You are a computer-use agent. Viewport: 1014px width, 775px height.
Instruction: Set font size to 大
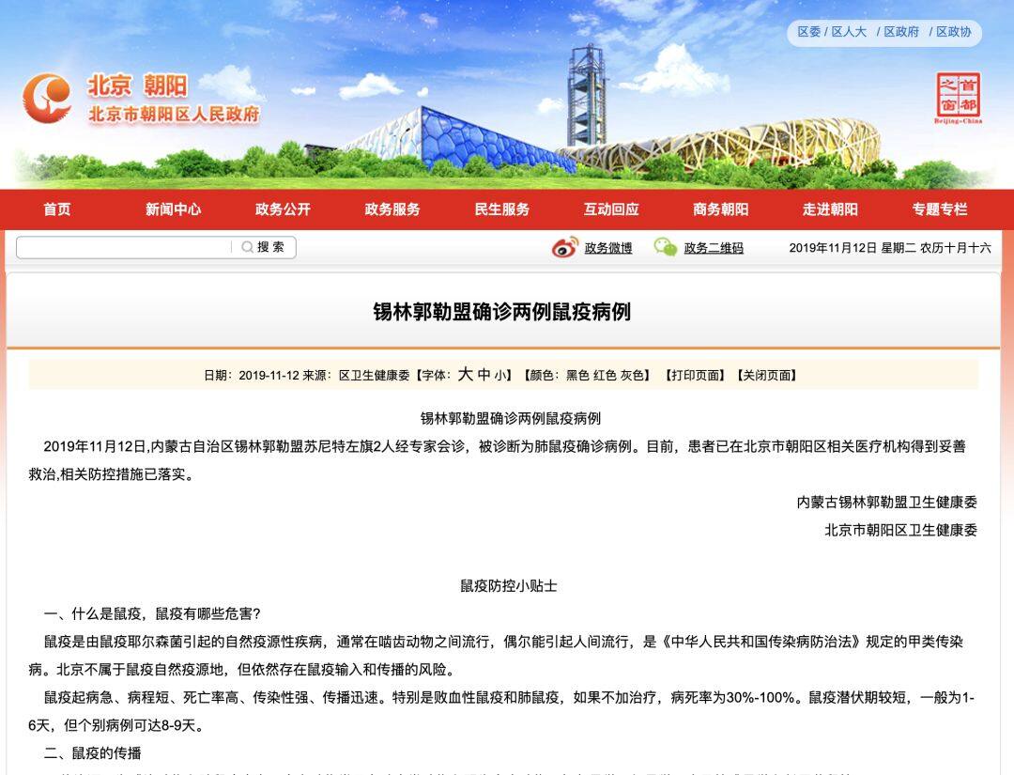[x=465, y=375]
